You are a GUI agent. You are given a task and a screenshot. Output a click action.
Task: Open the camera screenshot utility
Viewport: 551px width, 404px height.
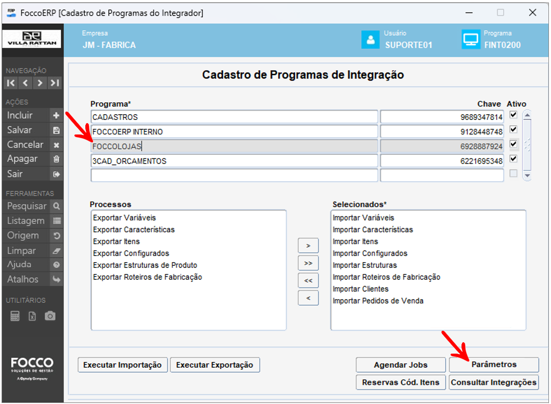[x=50, y=316]
